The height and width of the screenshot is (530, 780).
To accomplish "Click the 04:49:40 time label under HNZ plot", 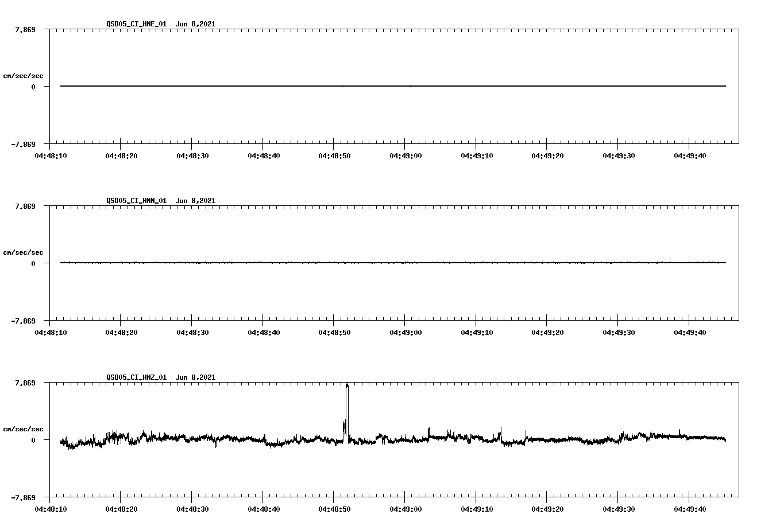I will 690,509.
